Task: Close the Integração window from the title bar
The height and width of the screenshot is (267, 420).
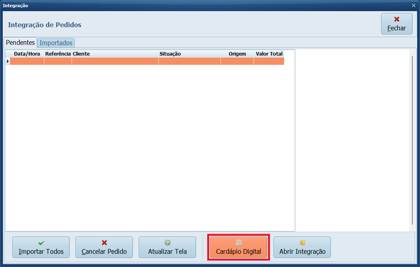Action: tap(414, 6)
